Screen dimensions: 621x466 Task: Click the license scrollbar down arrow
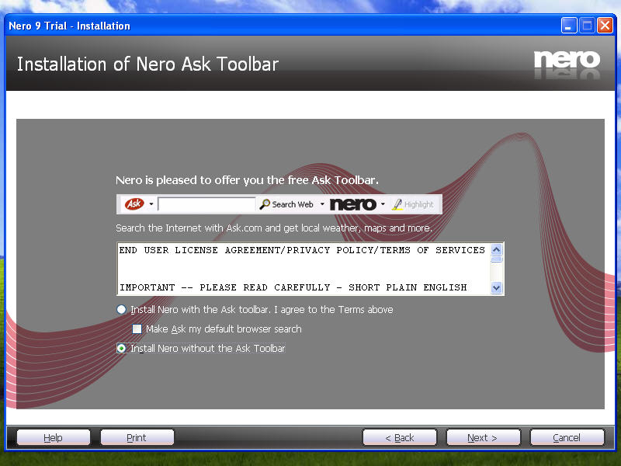point(496,287)
